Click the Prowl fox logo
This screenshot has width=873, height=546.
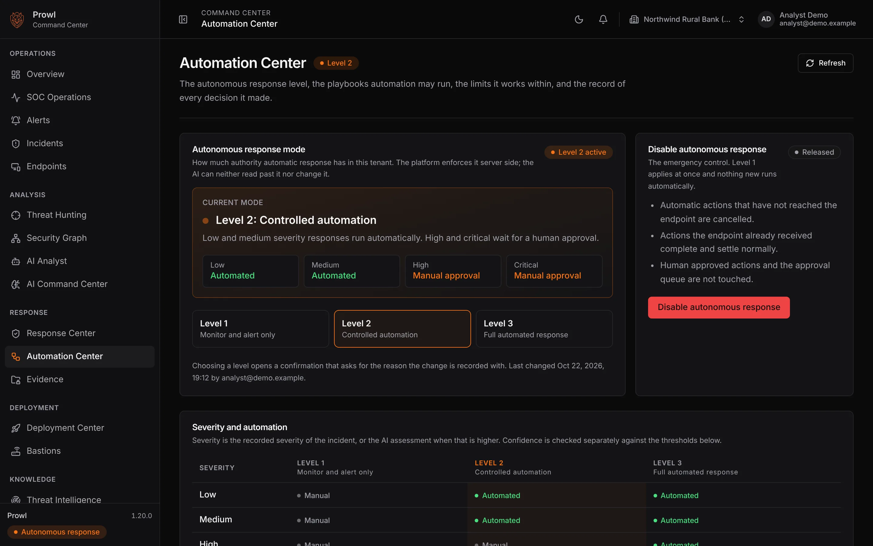click(x=17, y=19)
